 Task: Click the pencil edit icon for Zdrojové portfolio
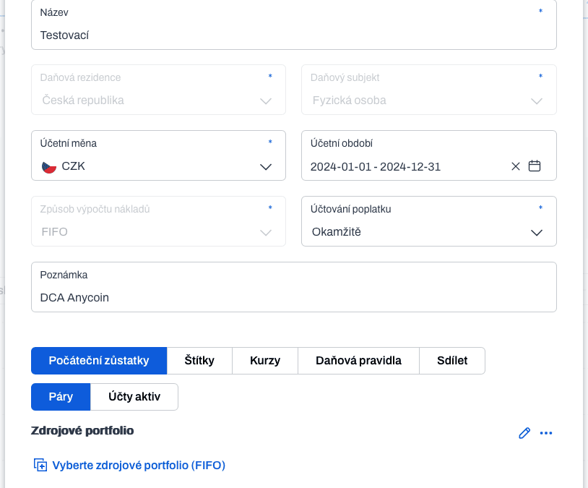coord(524,433)
